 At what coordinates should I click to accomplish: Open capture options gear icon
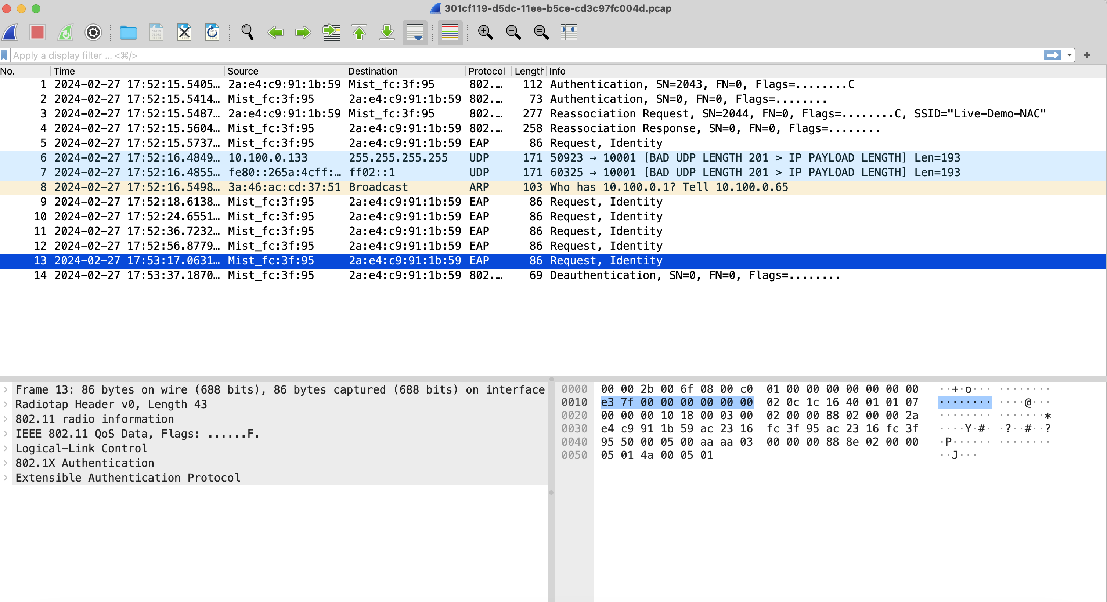pos(93,32)
